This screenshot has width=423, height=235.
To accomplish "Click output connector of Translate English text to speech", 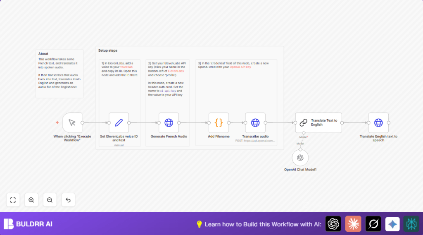I will click(x=389, y=122).
